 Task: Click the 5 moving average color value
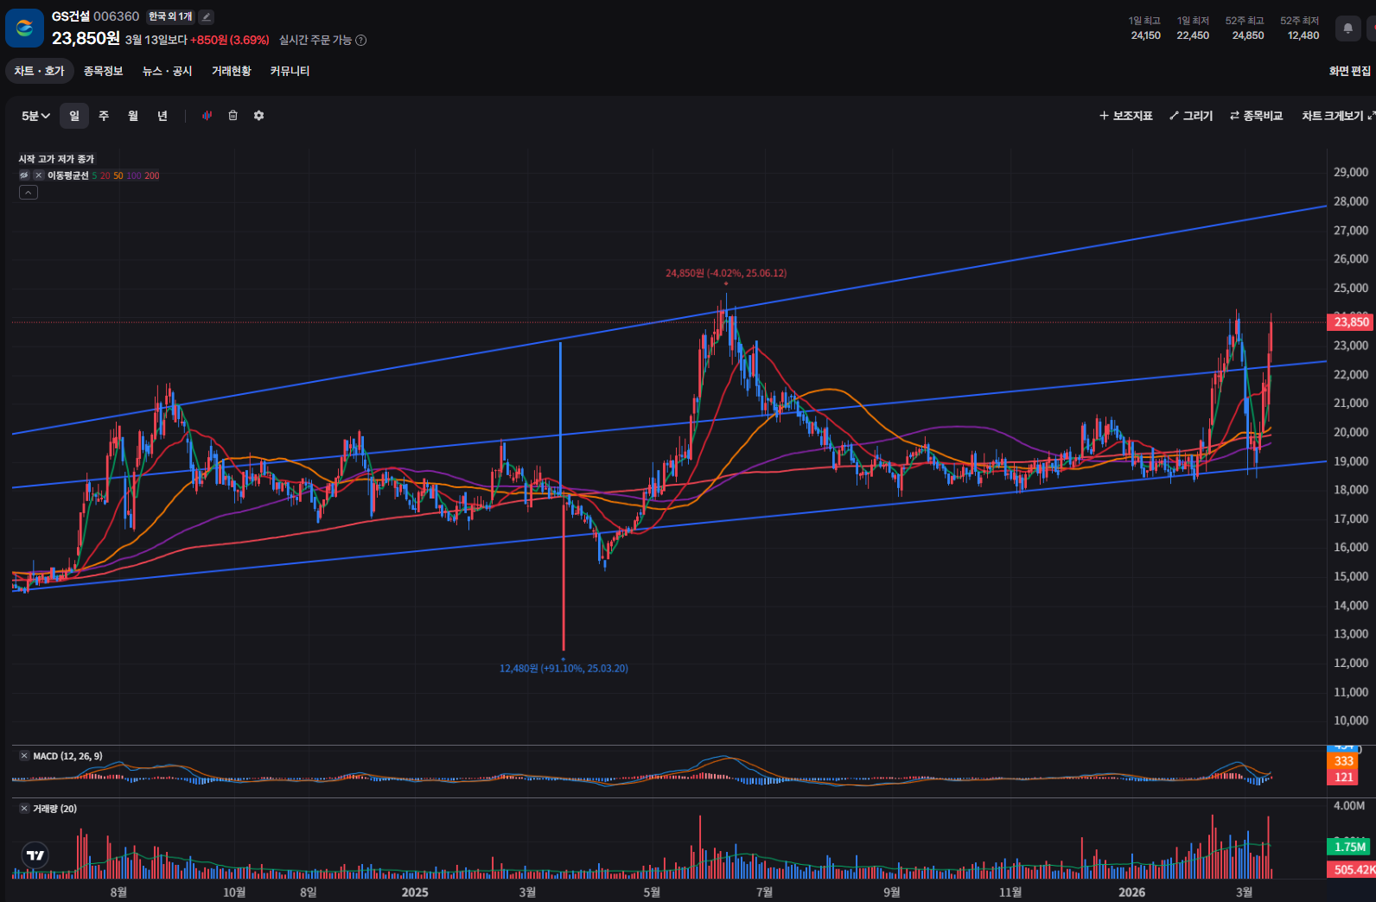94,175
